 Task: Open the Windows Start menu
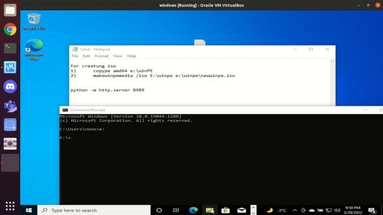click(29, 210)
